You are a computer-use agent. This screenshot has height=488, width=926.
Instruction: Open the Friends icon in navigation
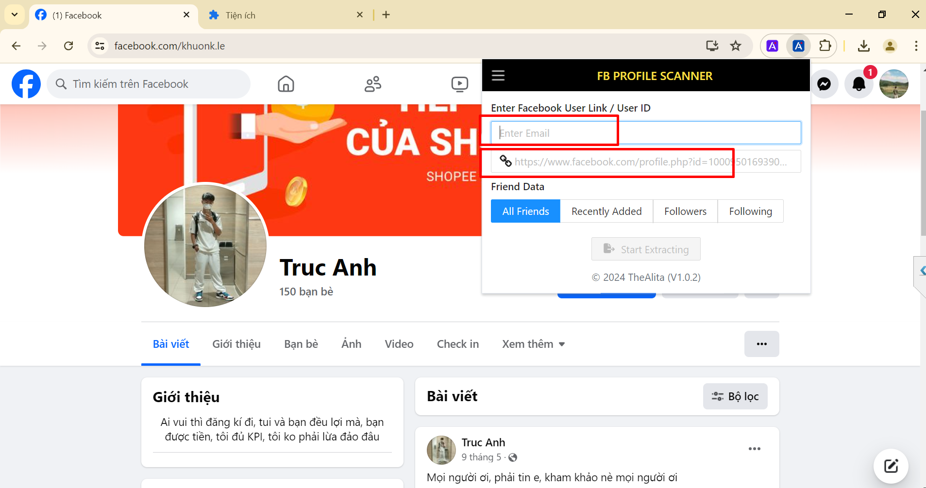(372, 84)
